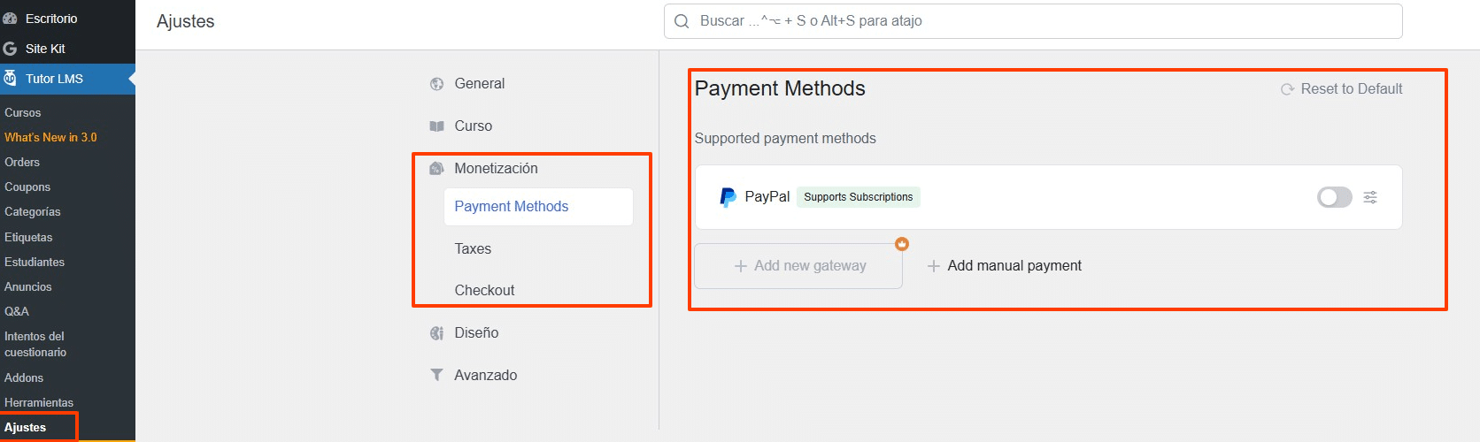Click the Supports Subscriptions badge

point(859,197)
